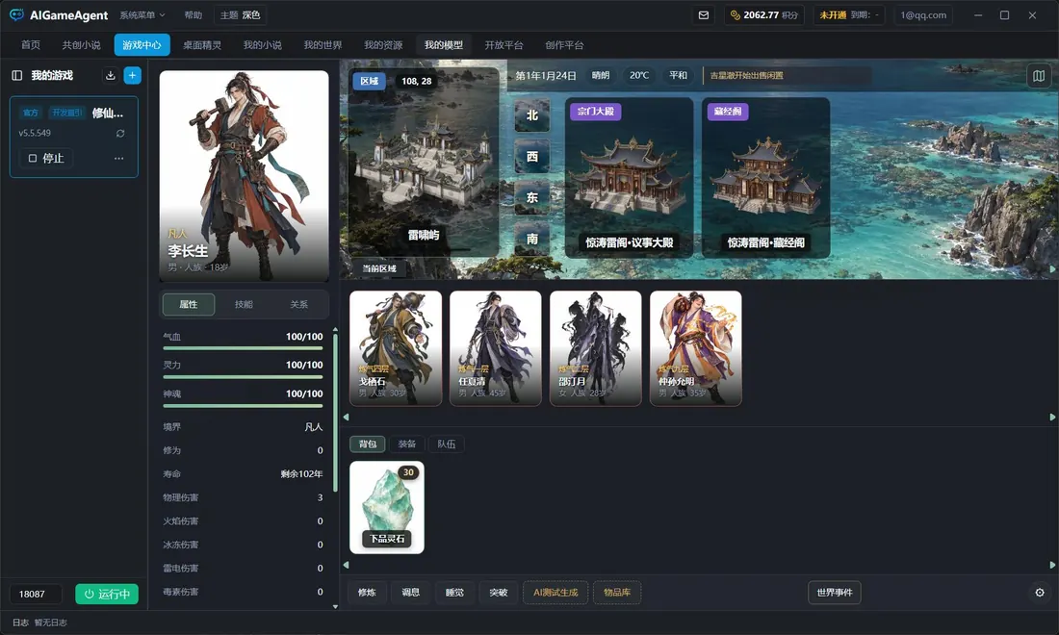Image resolution: width=1059 pixels, height=635 pixels.
Task: Select the 戈栖石 character card
Action: click(x=396, y=349)
